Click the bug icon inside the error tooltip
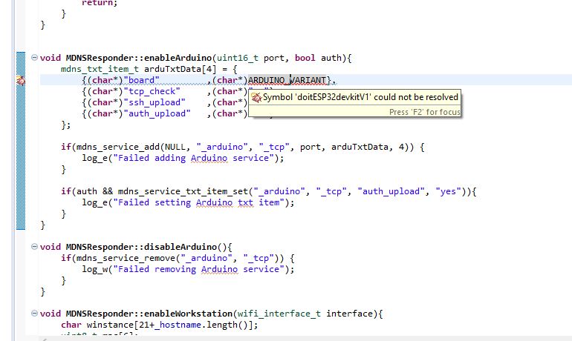 click(x=256, y=97)
